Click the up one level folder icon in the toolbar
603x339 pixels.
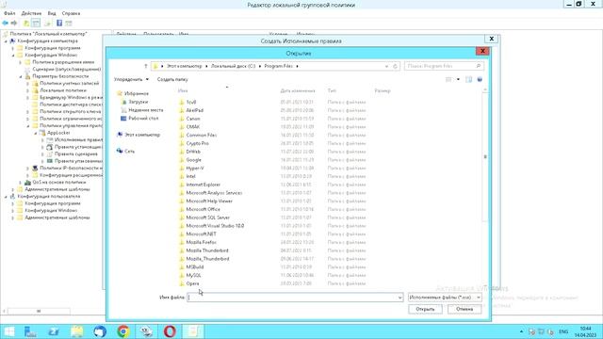coord(26,23)
